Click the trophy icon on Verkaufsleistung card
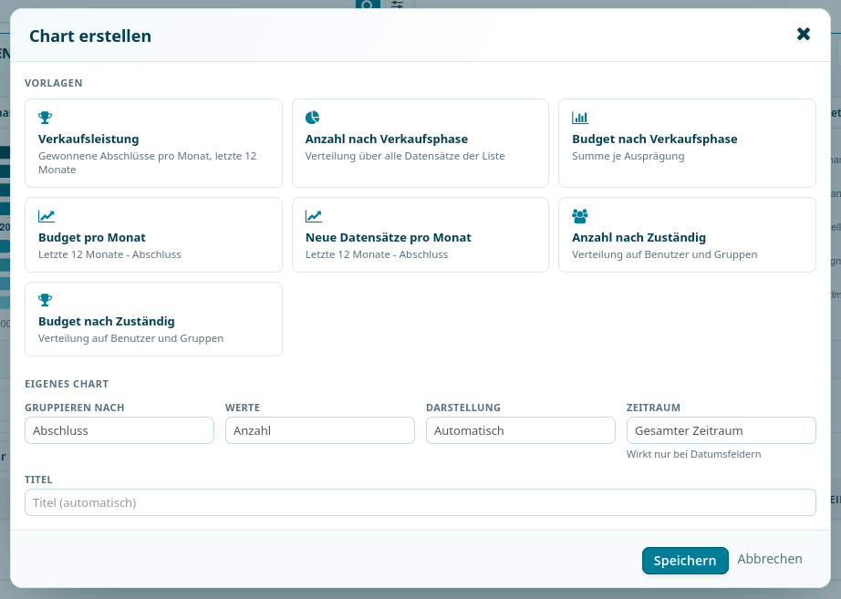 45,118
